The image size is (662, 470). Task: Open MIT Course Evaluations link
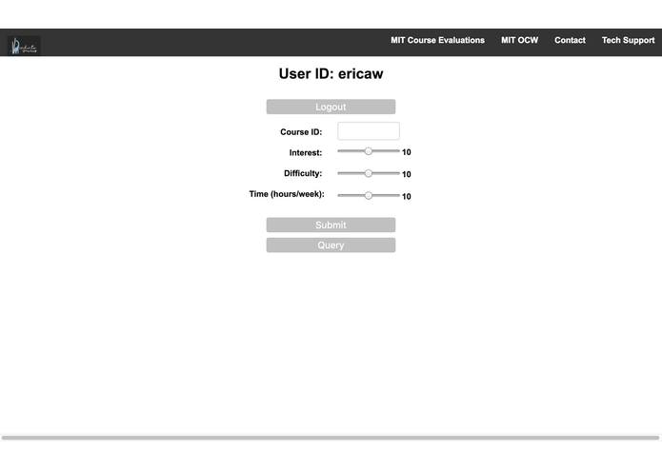tap(437, 41)
